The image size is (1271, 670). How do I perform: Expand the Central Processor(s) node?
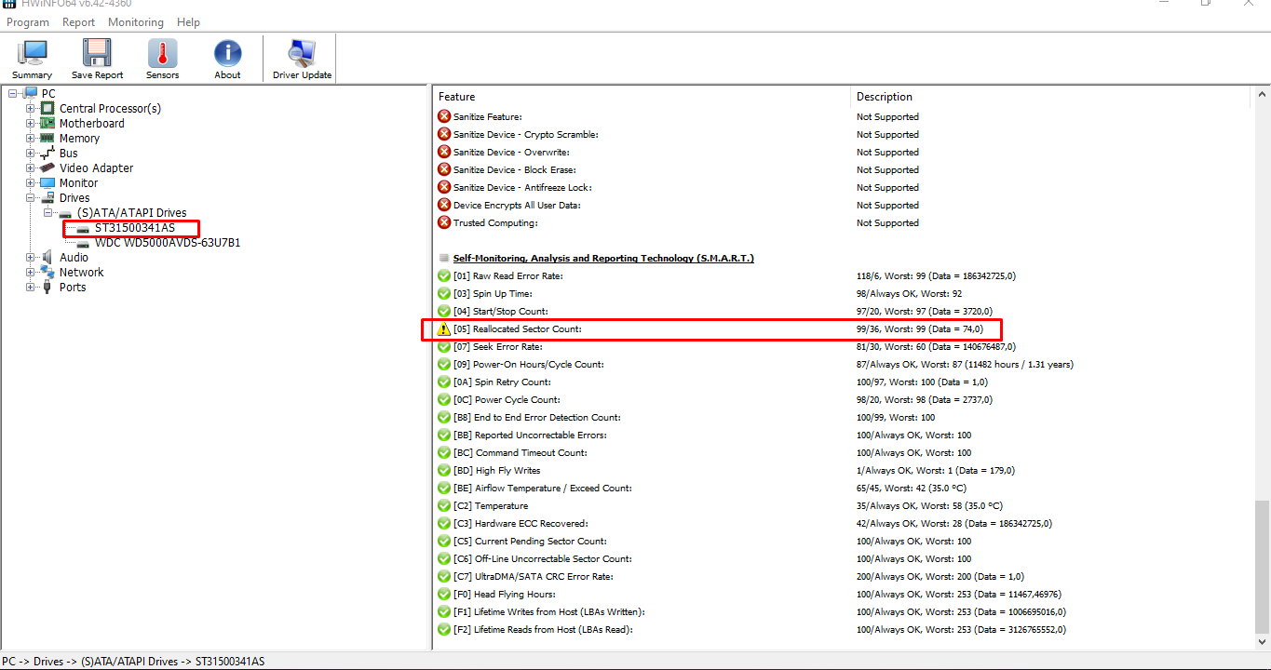(31, 108)
